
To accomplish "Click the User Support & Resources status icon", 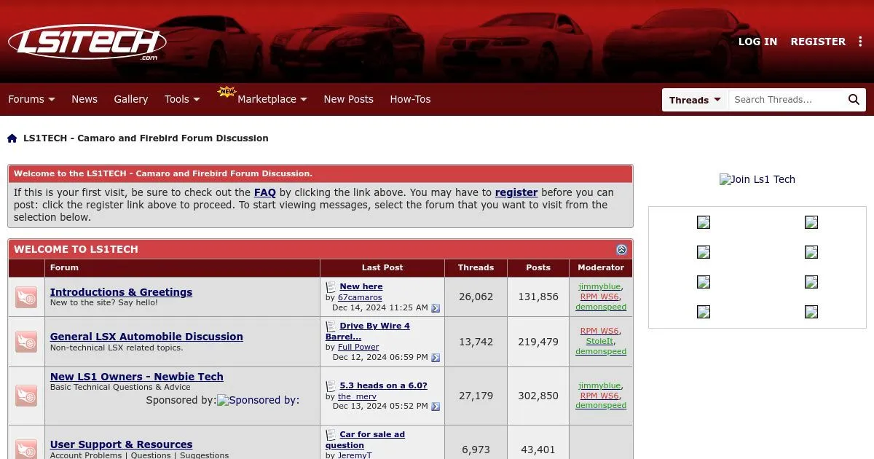I will [x=26, y=447].
